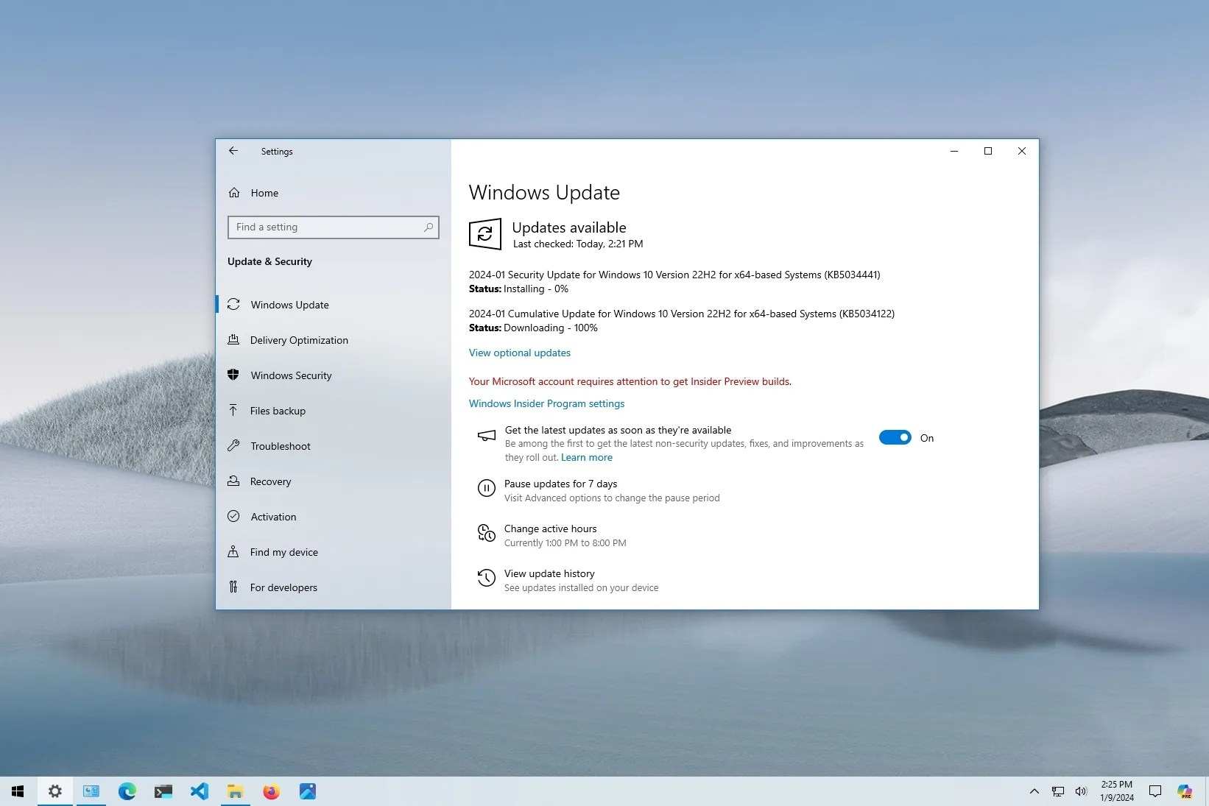Image resolution: width=1209 pixels, height=806 pixels.
Task: Click View optional updates link
Action: 520,353
